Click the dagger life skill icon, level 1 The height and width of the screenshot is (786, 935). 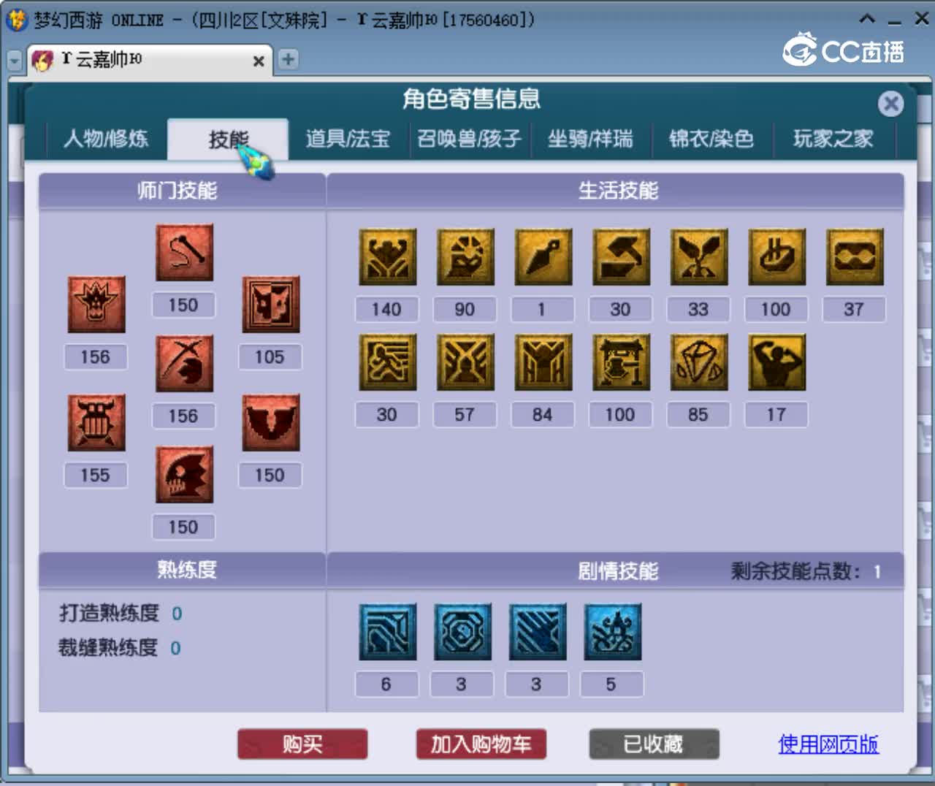tap(543, 257)
